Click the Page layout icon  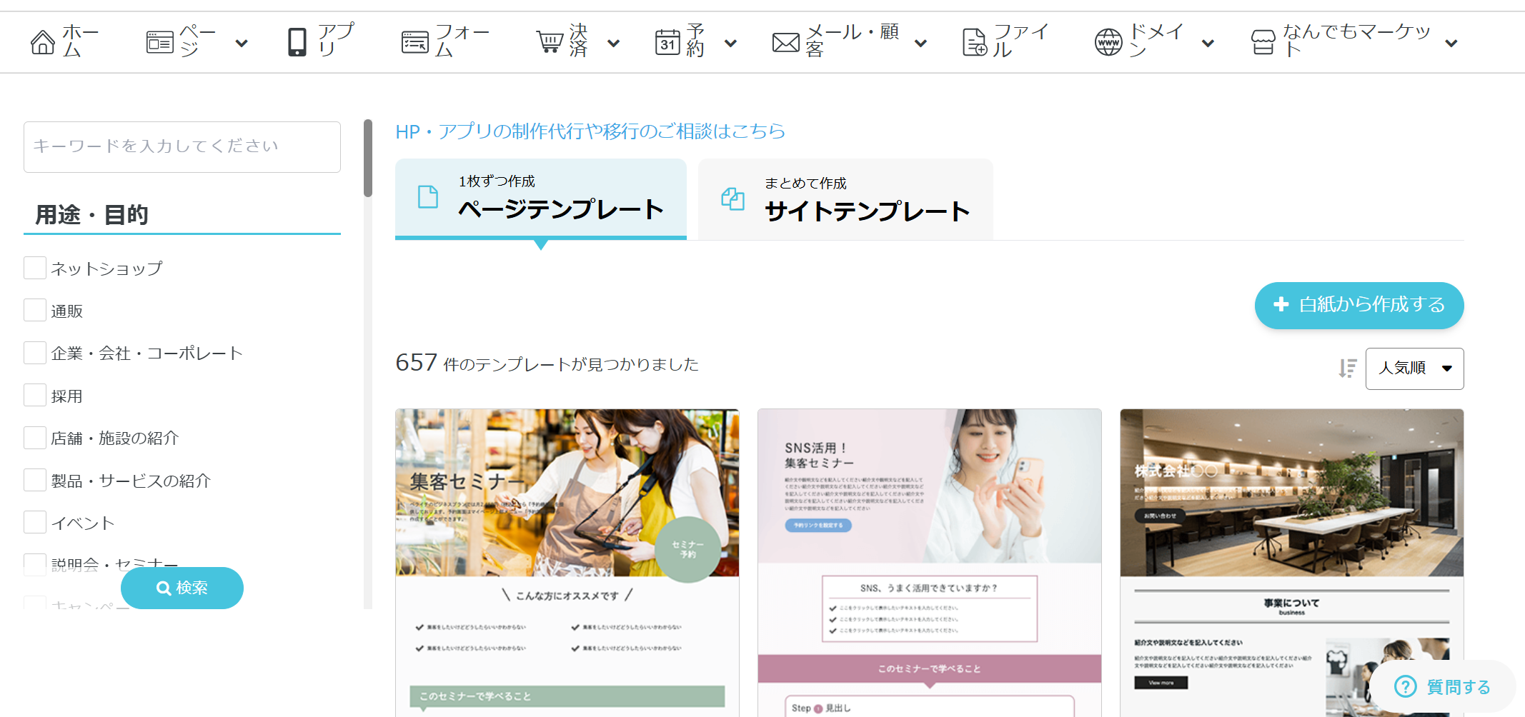(x=159, y=42)
